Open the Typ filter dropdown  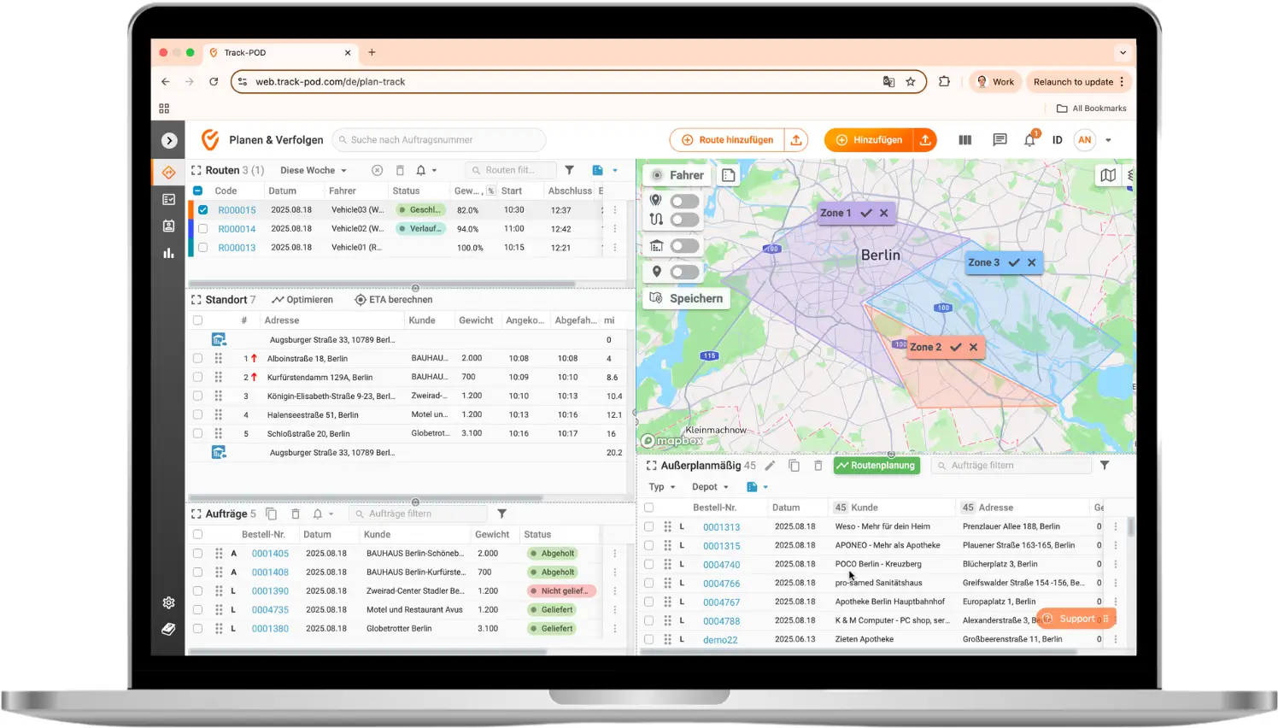[662, 487]
